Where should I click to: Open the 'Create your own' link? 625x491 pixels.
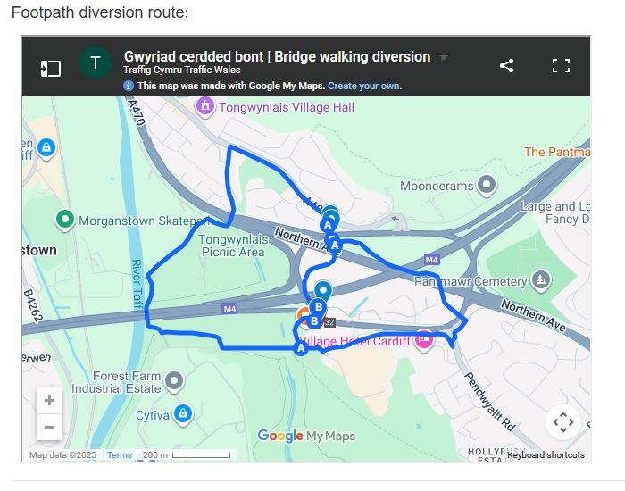(364, 87)
